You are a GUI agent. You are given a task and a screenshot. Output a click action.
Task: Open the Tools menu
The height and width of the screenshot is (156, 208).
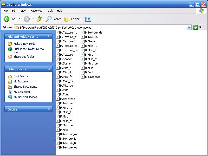tap(50, 11)
